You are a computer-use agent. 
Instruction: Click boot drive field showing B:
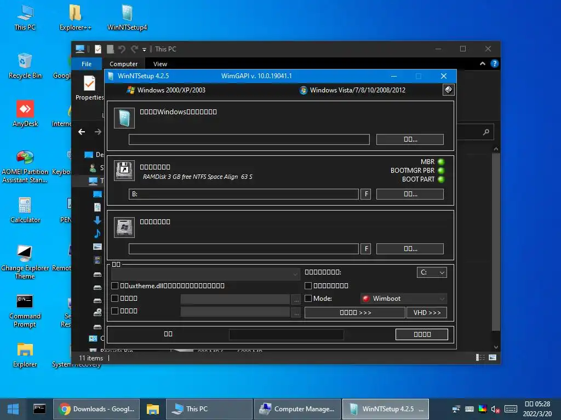pos(244,194)
